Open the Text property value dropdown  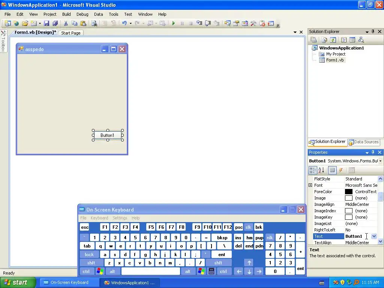[374, 236]
